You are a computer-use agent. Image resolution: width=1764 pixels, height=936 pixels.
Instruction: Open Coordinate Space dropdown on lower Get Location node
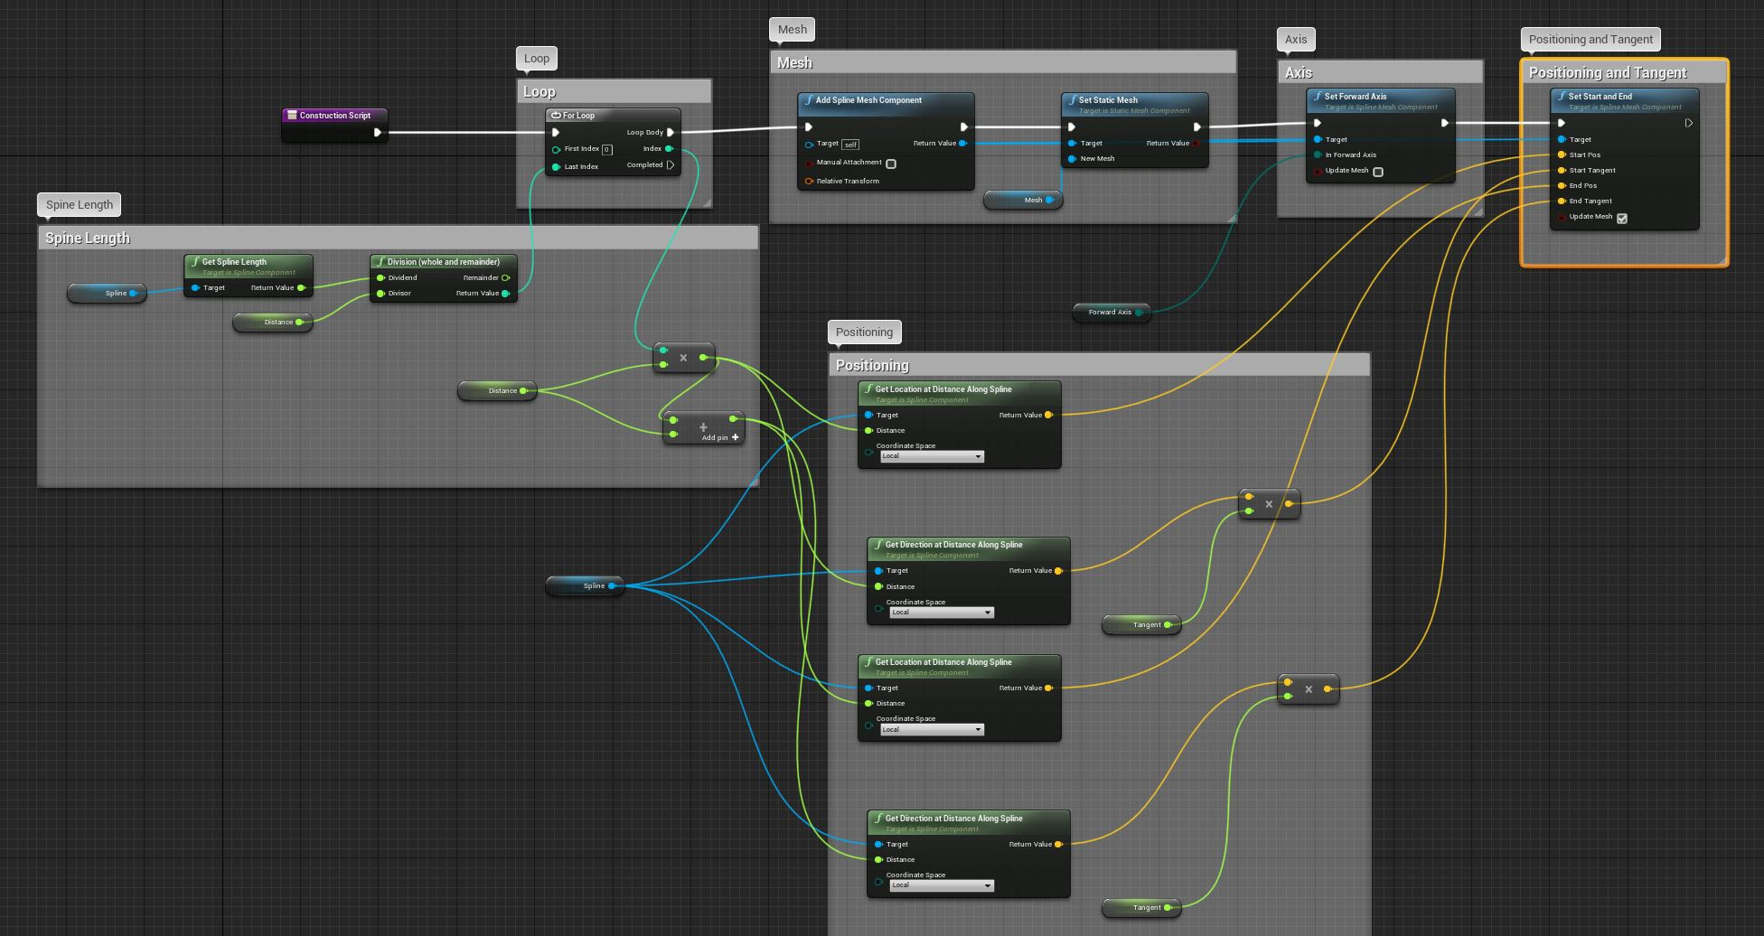(932, 729)
